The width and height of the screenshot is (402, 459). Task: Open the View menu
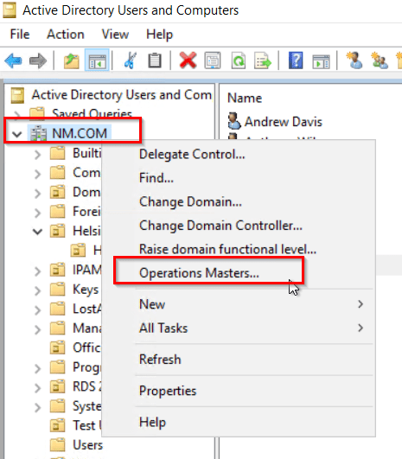[x=115, y=35]
